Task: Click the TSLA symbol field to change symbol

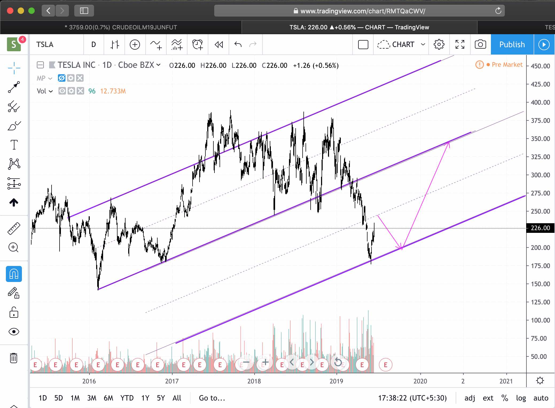Action: [x=45, y=44]
